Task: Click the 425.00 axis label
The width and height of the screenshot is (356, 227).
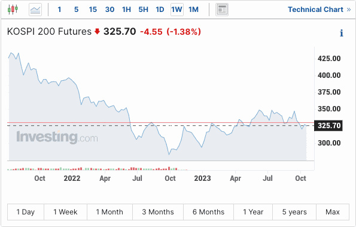Action: click(329, 59)
